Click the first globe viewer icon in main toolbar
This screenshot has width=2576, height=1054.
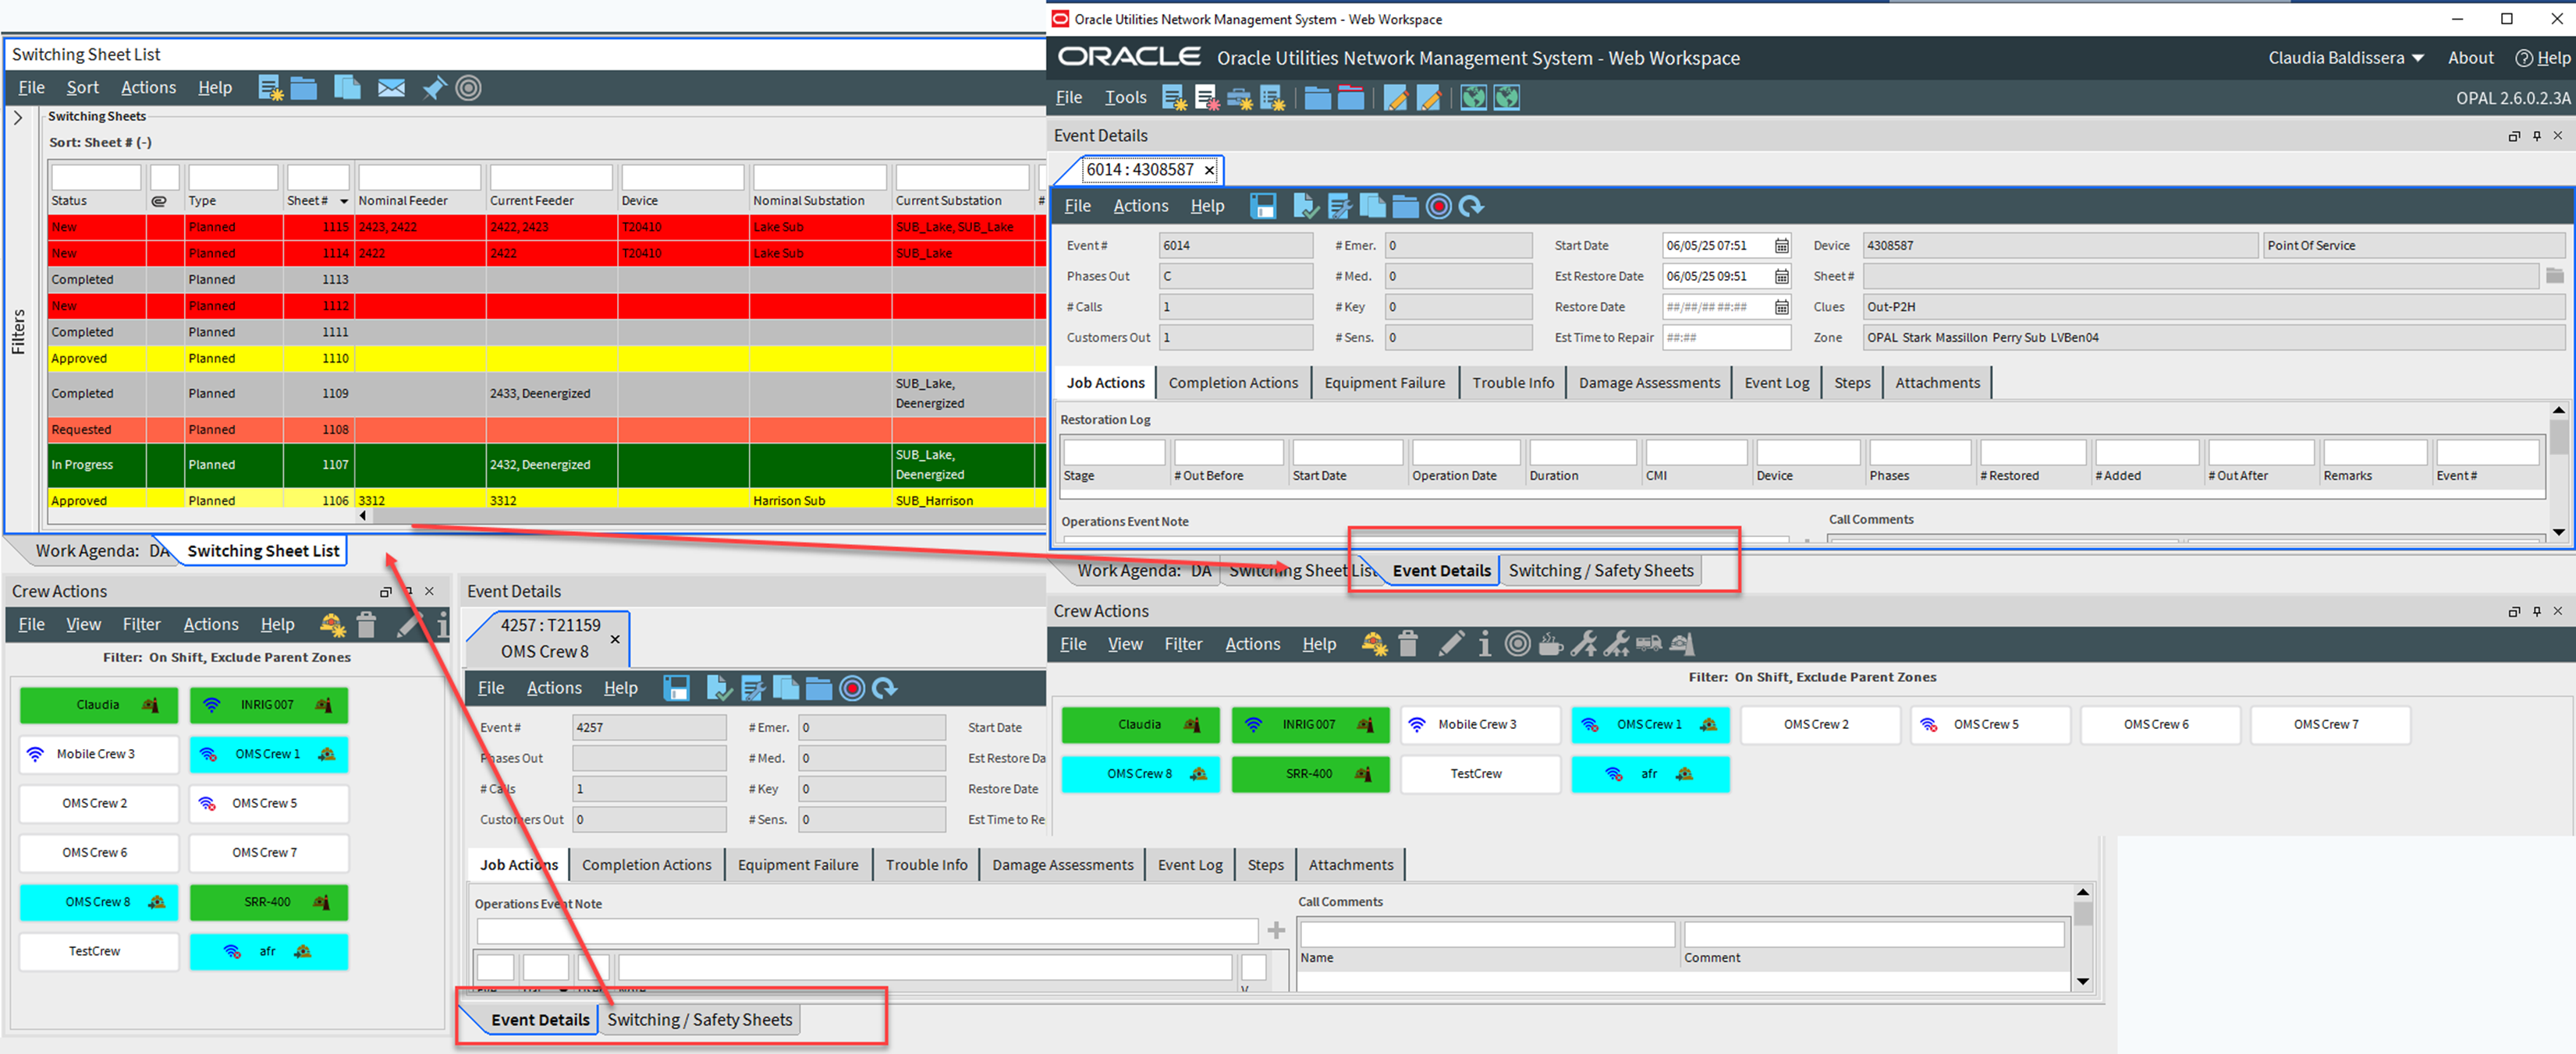(1473, 98)
